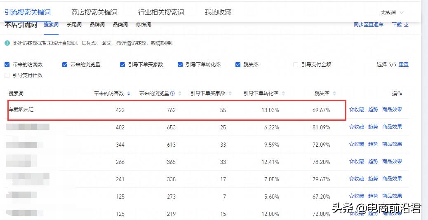The height and width of the screenshot is (220, 428).
Task: Sort by 带来的访客数 column arrows
Action: click(x=129, y=94)
